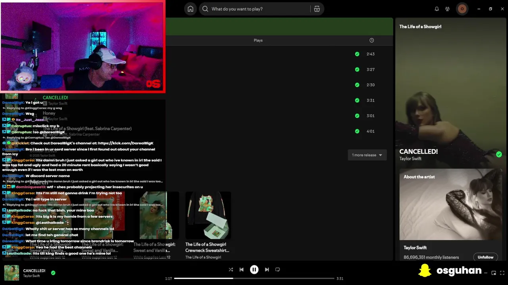Open the Browse icon in search bar
This screenshot has width=508, height=285.
point(317,9)
